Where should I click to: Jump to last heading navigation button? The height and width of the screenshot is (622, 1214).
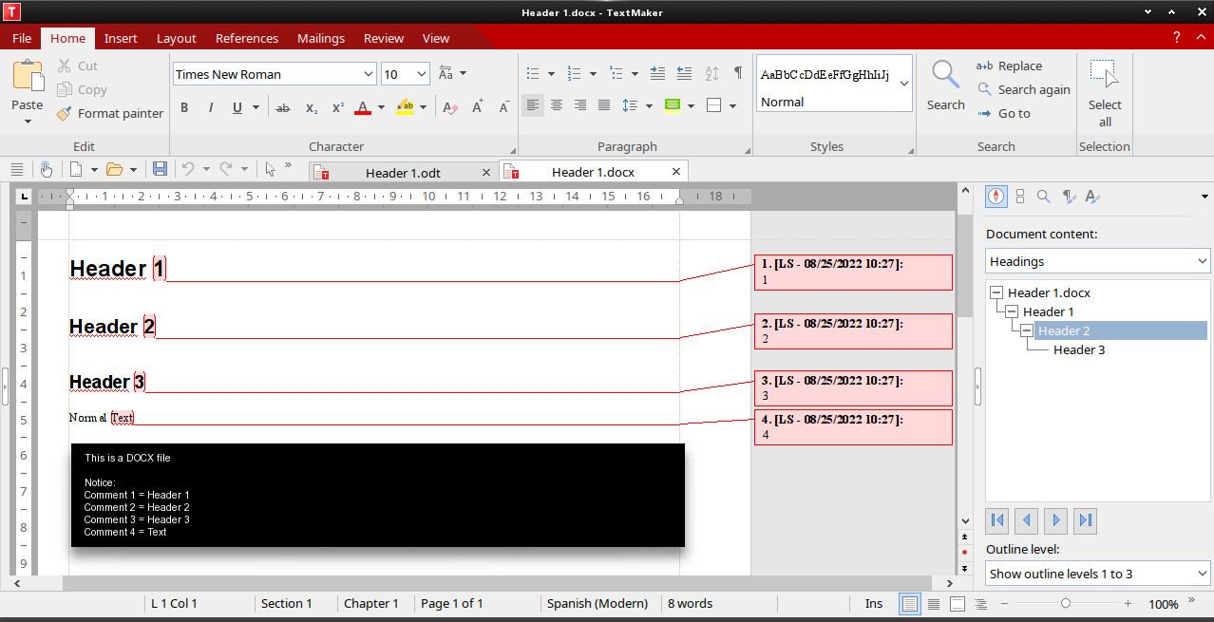pos(1085,519)
